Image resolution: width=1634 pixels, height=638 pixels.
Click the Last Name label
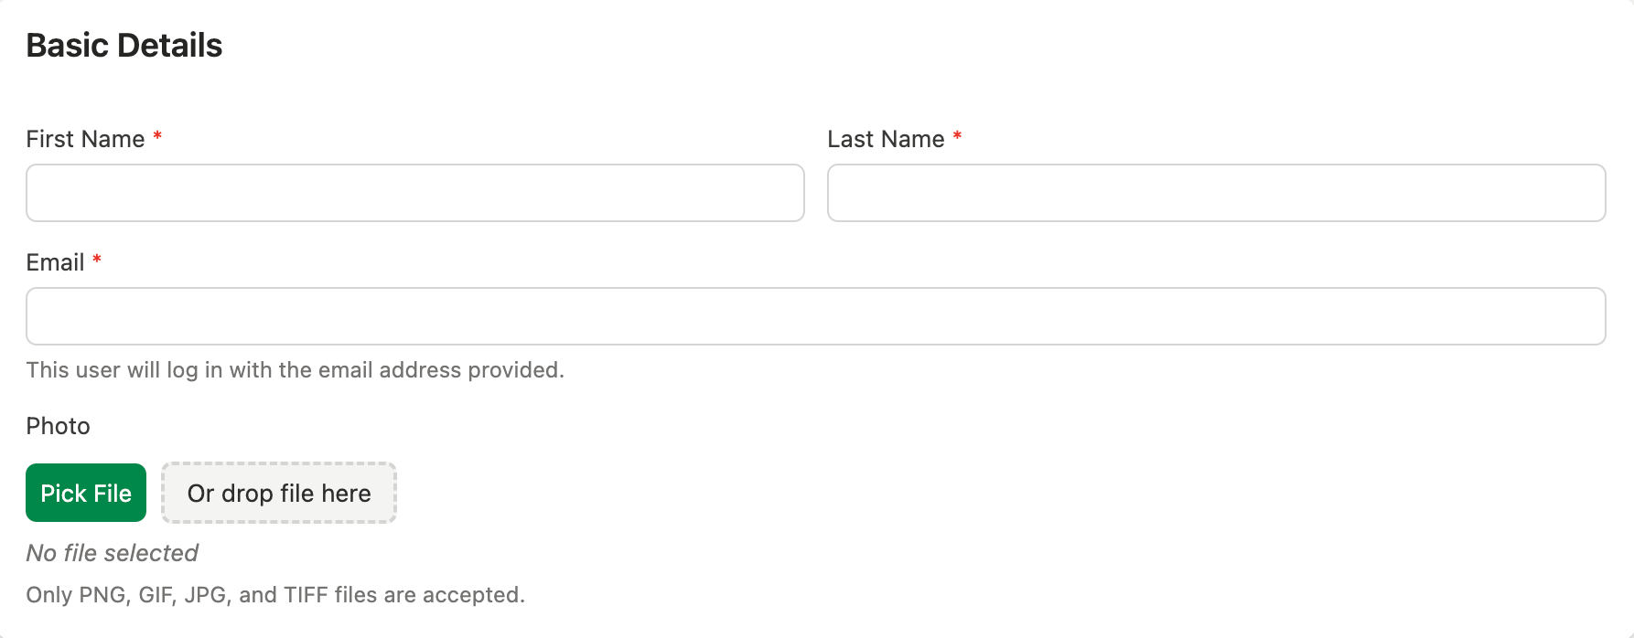coord(885,139)
